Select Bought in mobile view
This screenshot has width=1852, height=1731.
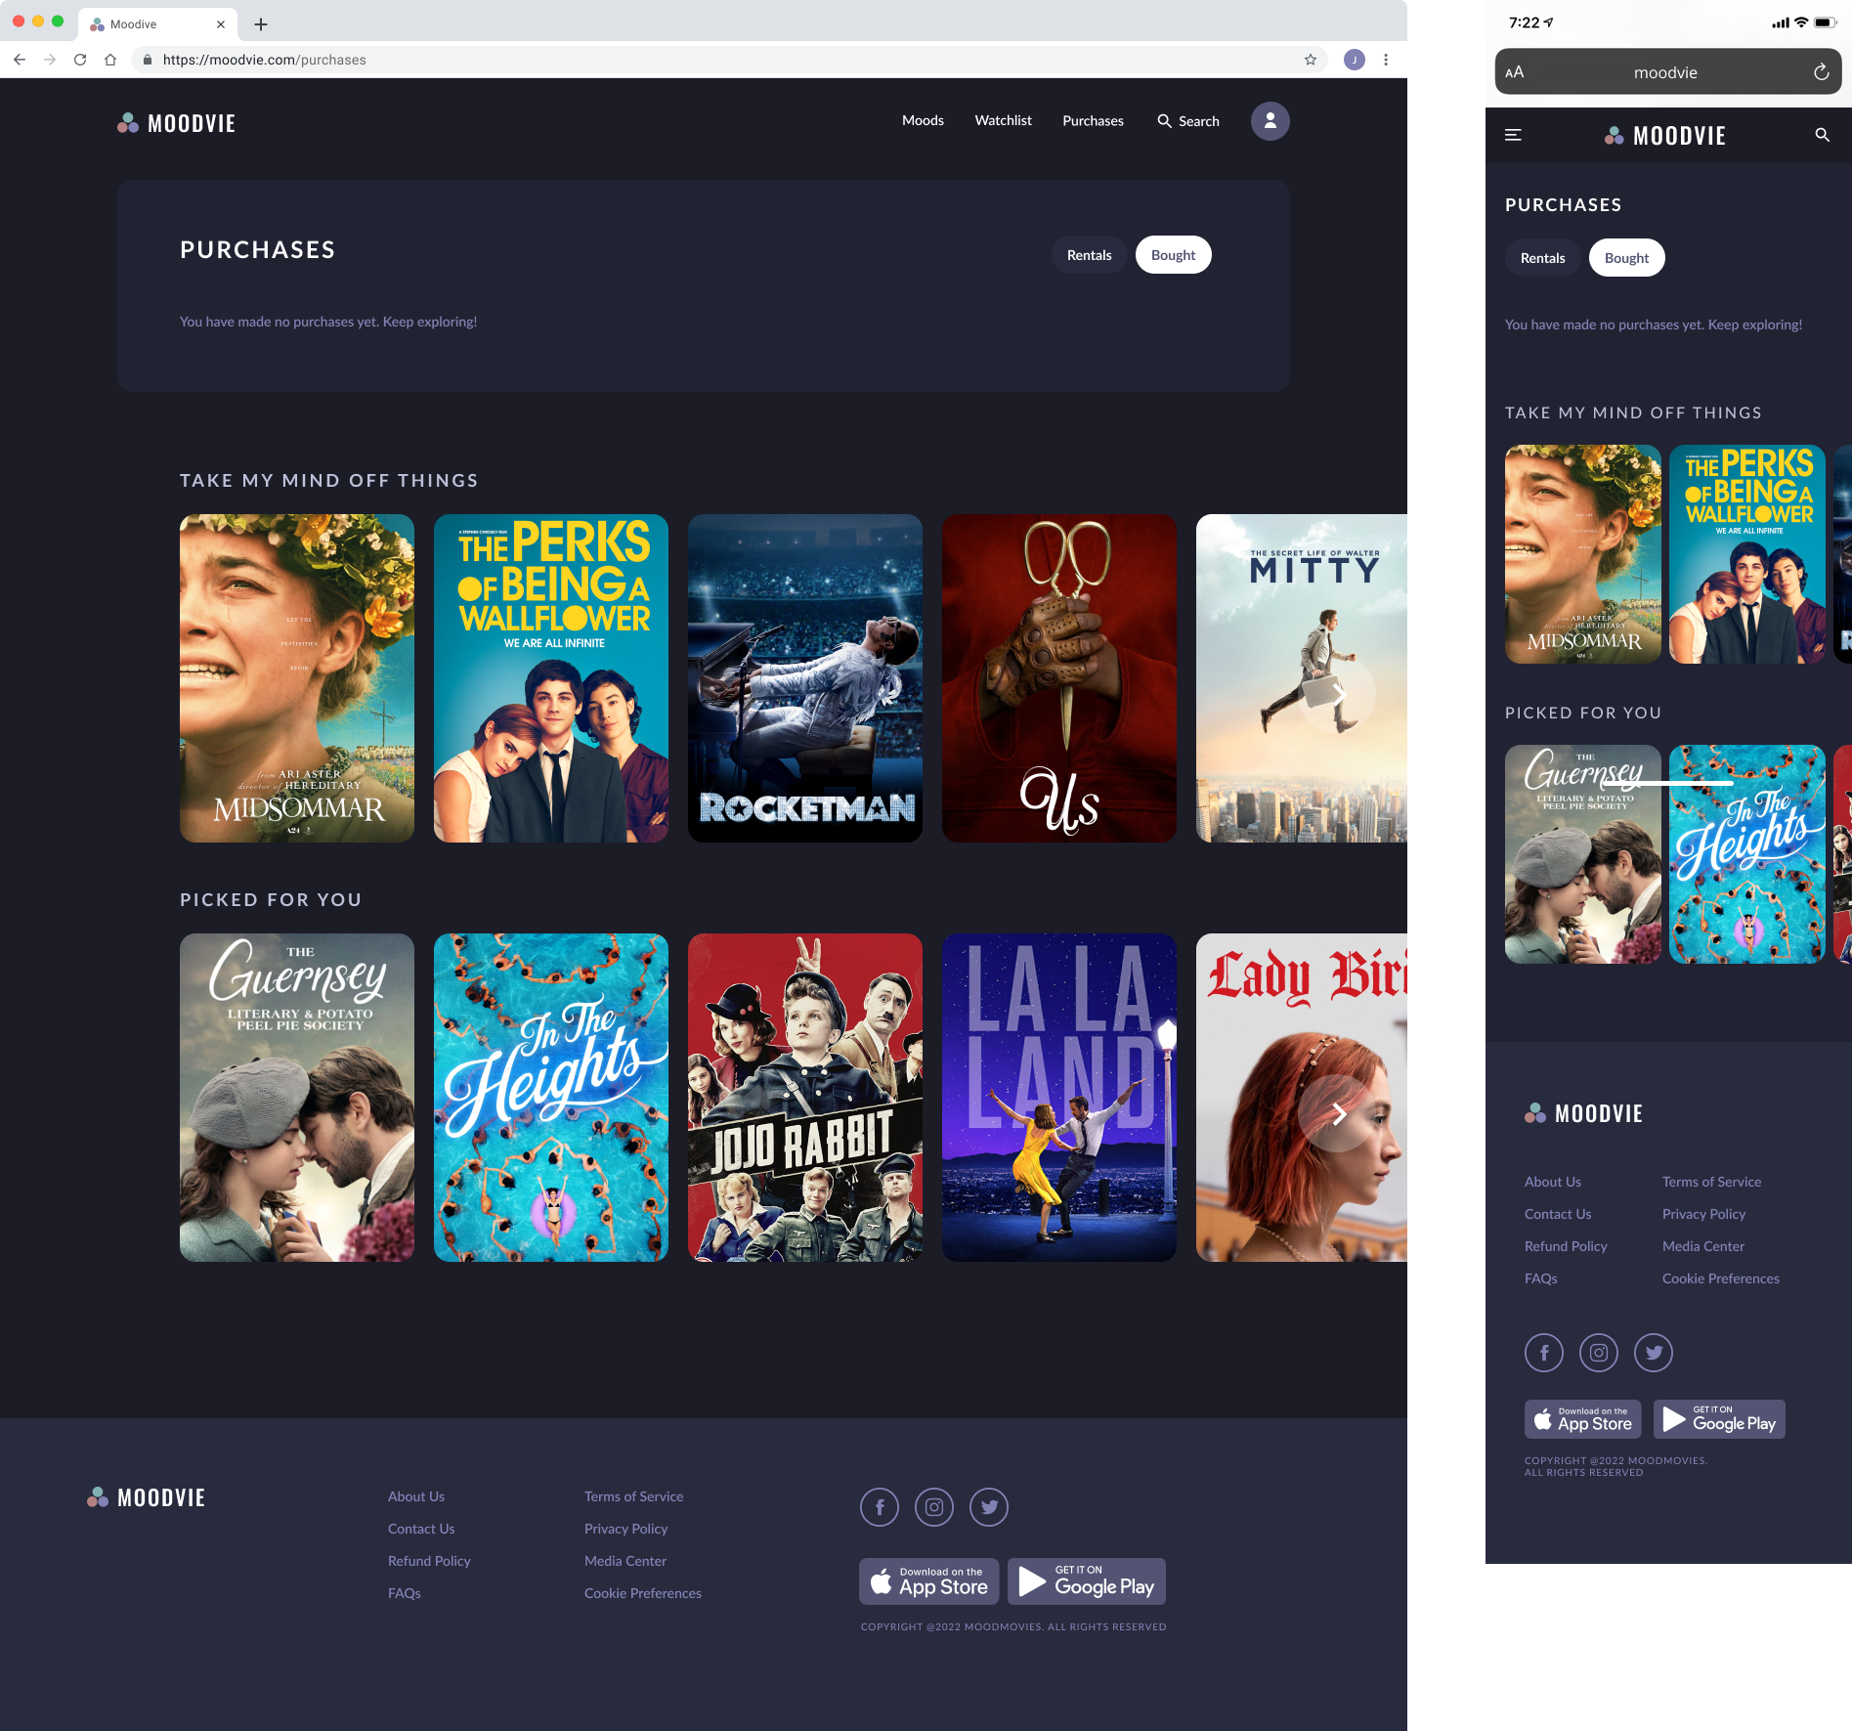click(x=1627, y=258)
